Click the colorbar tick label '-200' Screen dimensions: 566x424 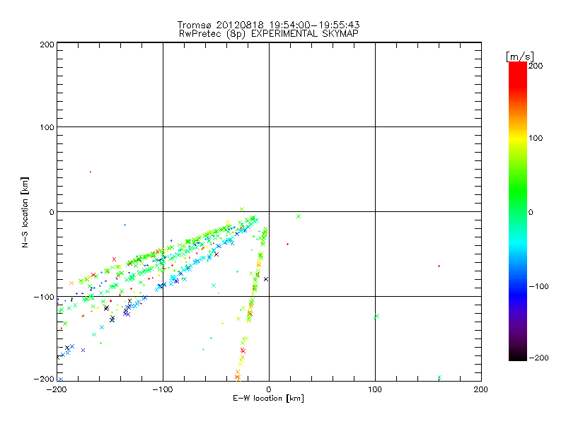[538, 358]
